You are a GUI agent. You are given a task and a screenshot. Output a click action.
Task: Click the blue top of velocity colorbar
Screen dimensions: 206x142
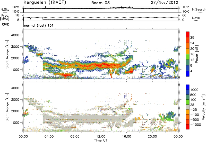[188, 87]
